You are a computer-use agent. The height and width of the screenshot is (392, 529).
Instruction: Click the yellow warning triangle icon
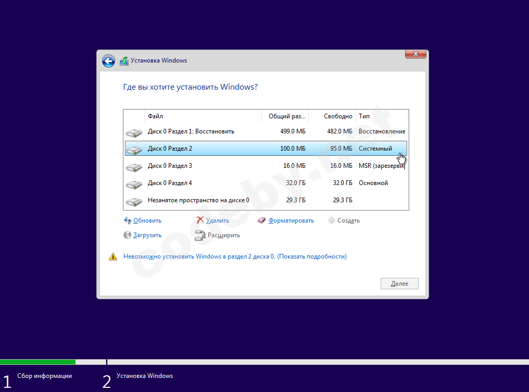[x=113, y=256]
